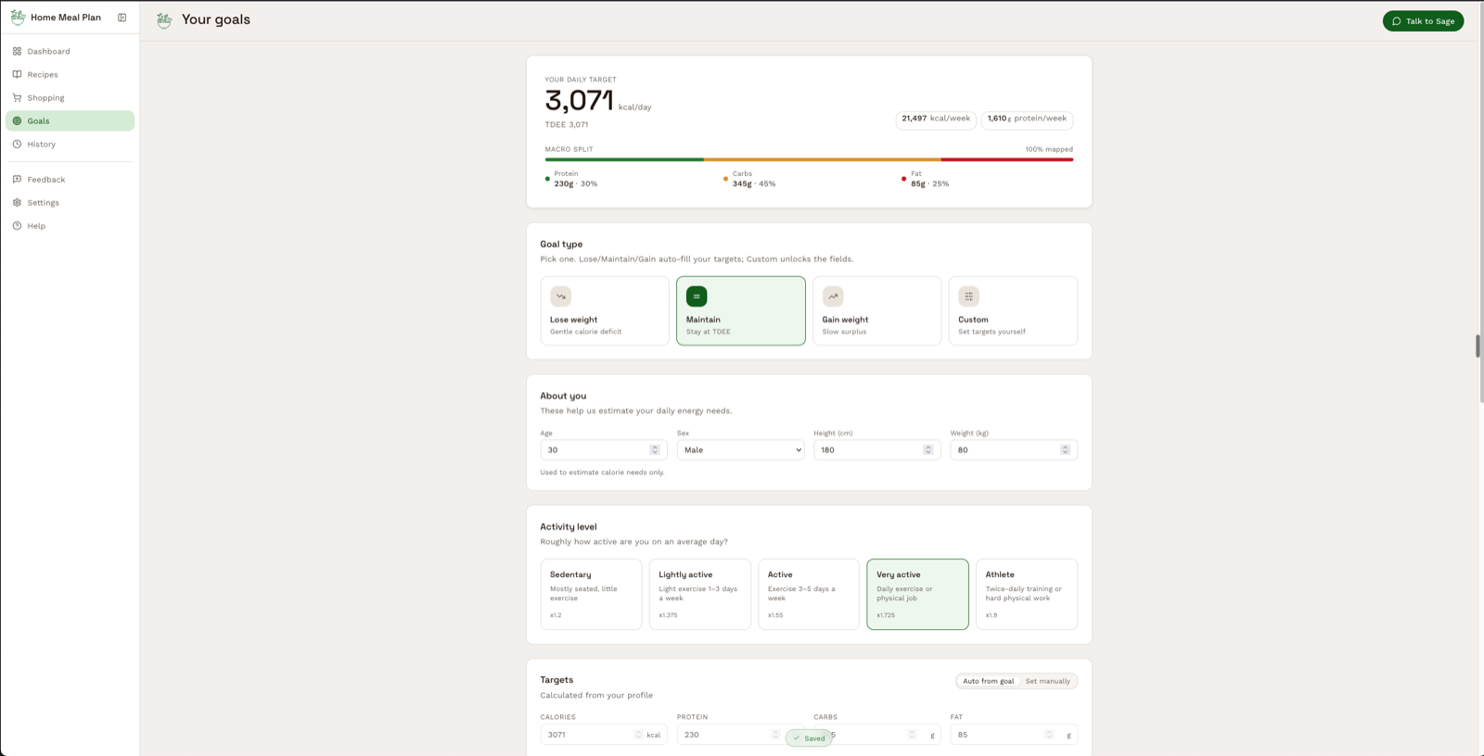Switch targets to Set manually

[x=1048, y=681]
